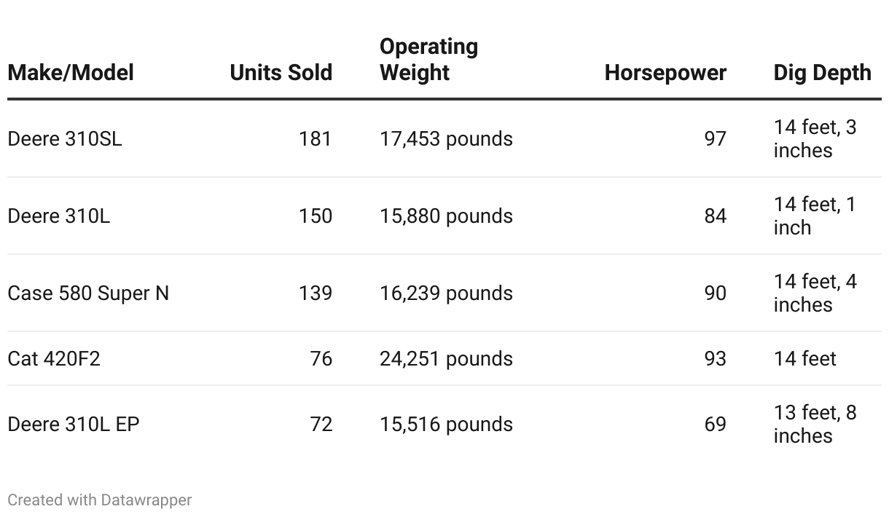Select the Units Sold column header
889x517 pixels.
(281, 73)
